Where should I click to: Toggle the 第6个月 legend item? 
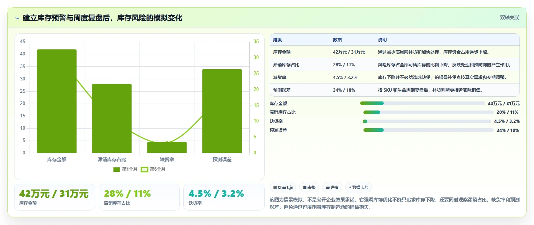click(x=153, y=169)
